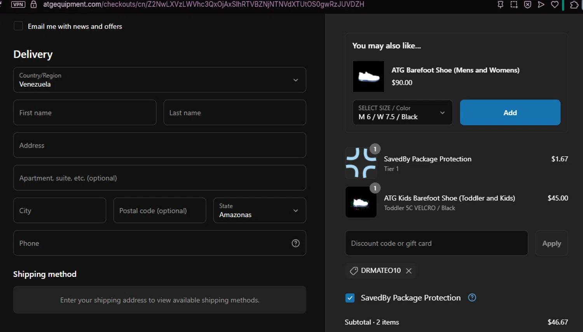Click the SavedBy Package Protection logo thumbnail

click(x=361, y=163)
